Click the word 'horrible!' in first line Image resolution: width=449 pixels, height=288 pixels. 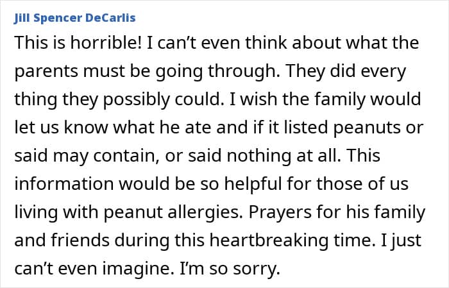tap(106, 43)
